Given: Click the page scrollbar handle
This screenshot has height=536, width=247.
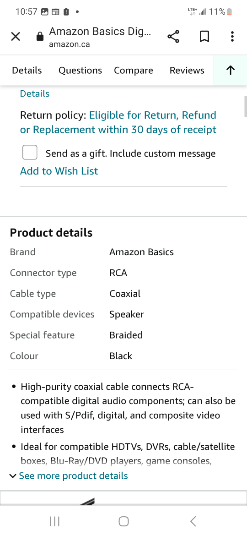Looking at the screenshot, I should 245,107.
